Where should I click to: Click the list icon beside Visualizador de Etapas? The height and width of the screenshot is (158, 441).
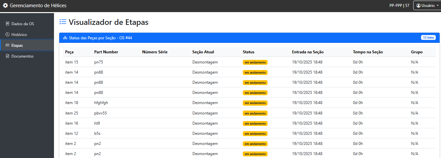coord(62,22)
